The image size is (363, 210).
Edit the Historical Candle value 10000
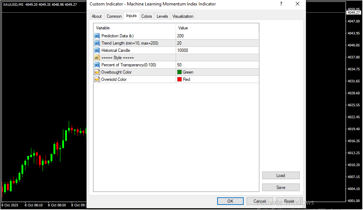pos(217,50)
